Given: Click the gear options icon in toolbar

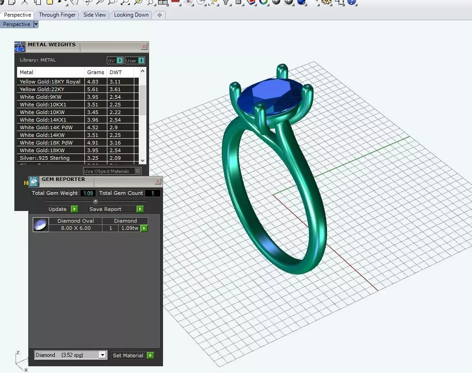Looking at the screenshot, I should [x=326, y=2].
